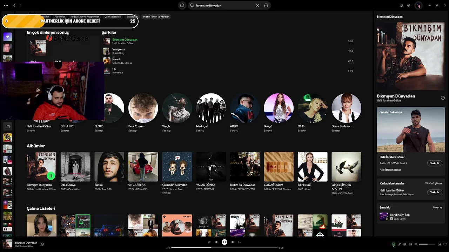Image resolution: width=449 pixels, height=252 pixels.
Task: Open queue via Sırayı aç link
Action: tap(437, 208)
